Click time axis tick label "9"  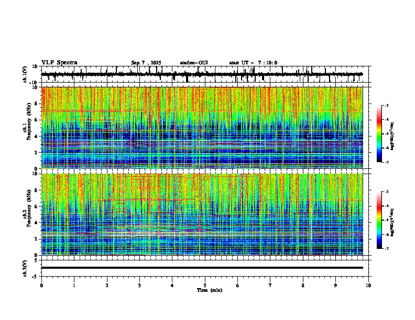[335, 285]
